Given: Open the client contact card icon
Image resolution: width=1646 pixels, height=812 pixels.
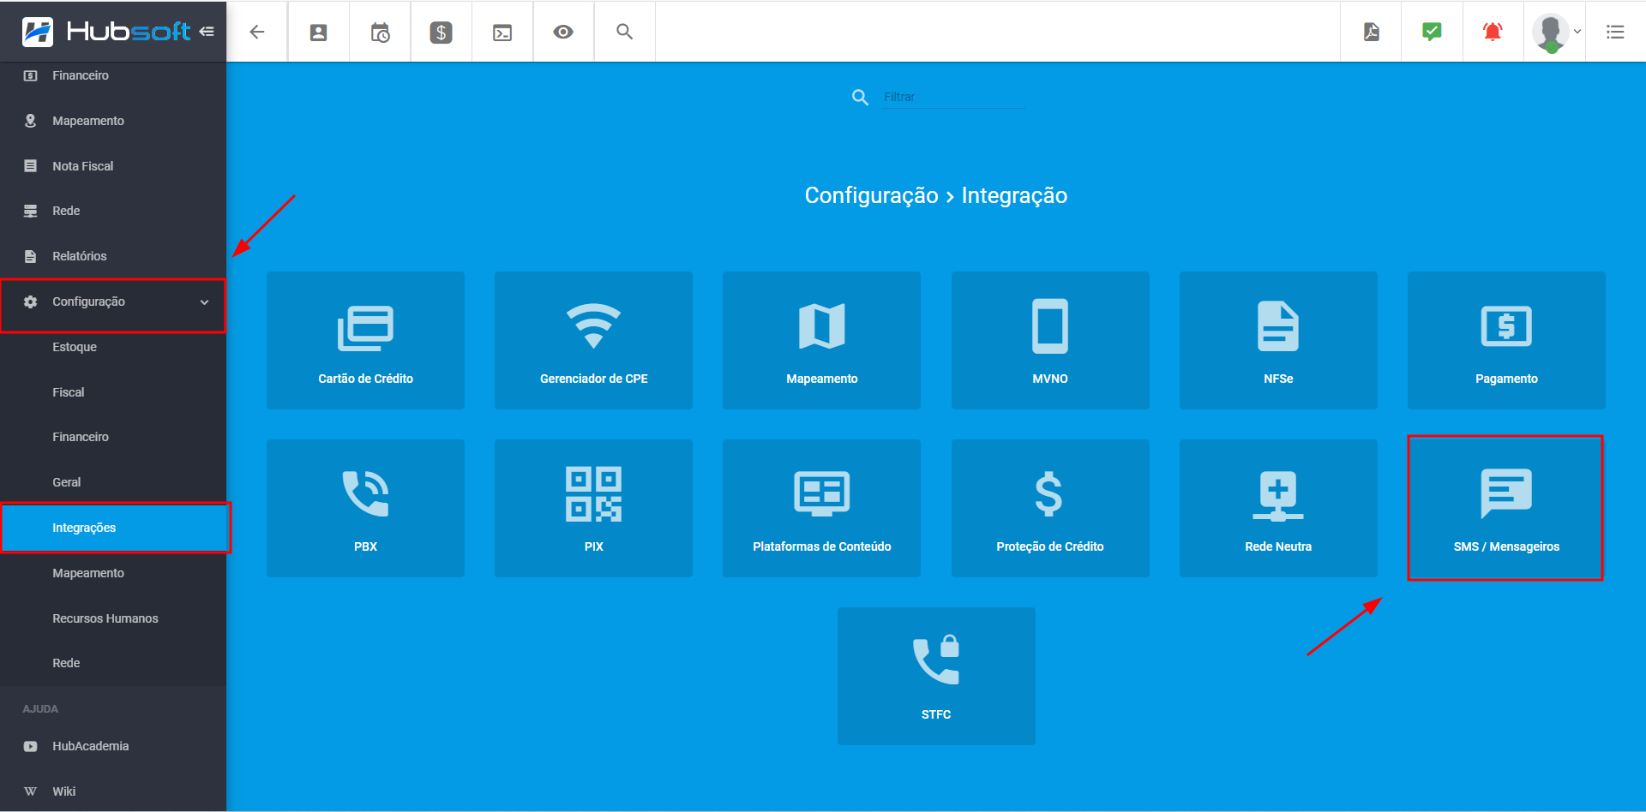Looking at the screenshot, I should (x=318, y=33).
